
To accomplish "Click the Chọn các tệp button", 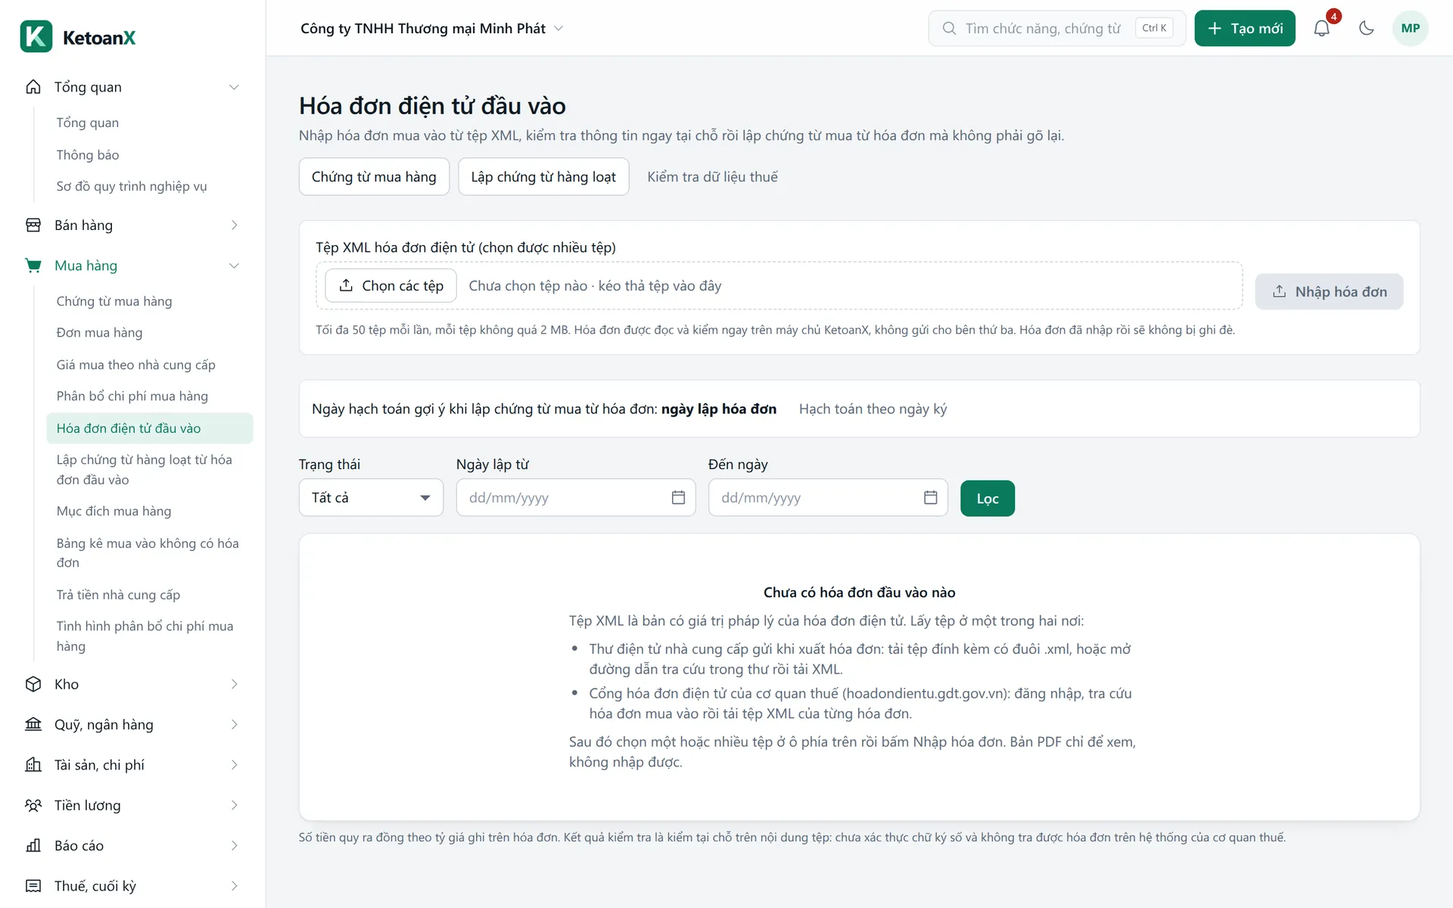I will tap(390, 285).
